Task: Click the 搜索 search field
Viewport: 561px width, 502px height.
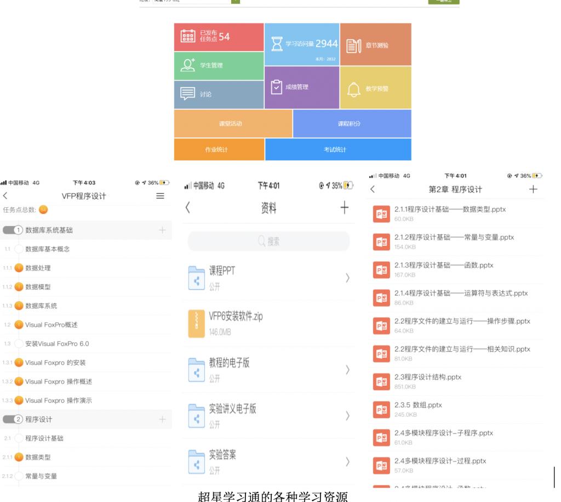Action: pyautogui.click(x=268, y=241)
